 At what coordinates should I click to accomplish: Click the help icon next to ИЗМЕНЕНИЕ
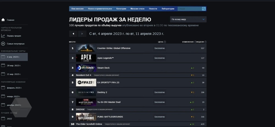click(196, 42)
